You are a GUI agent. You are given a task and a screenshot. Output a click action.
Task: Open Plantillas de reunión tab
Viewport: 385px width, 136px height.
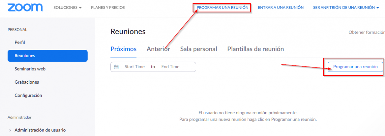(255, 49)
